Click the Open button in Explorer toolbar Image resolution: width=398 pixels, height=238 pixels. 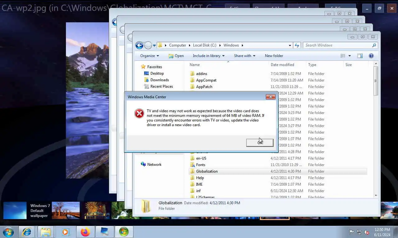point(176,56)
